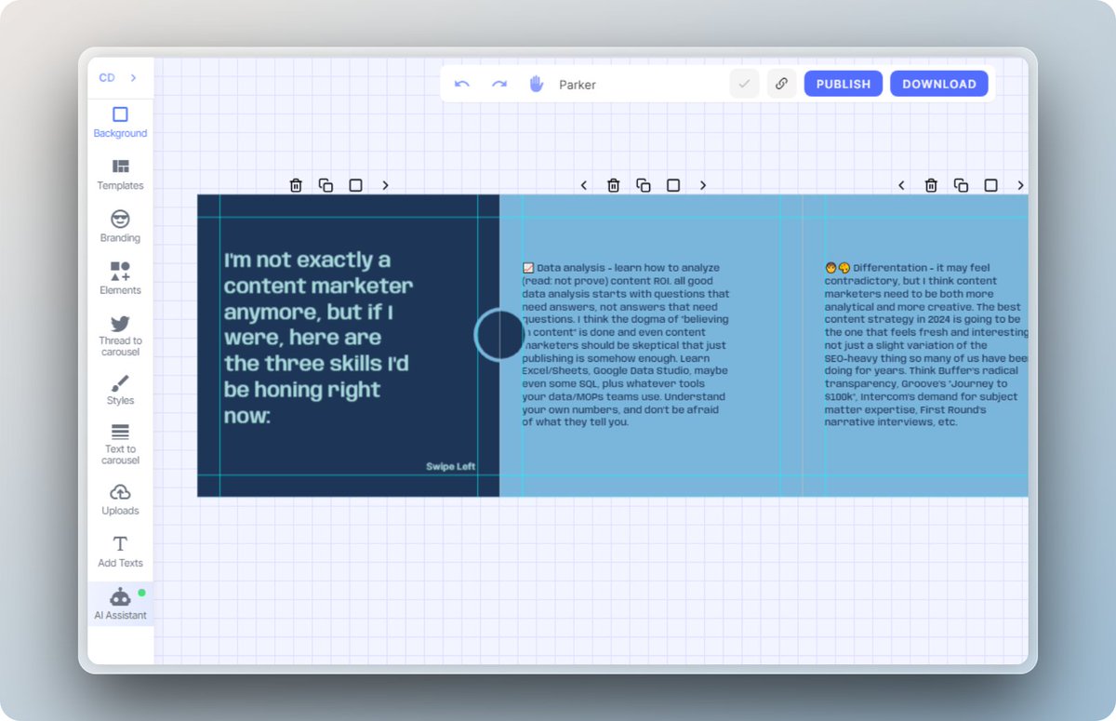1116x721 pixels.
Task: Click the CD workspace label
Action: [107, 78]
